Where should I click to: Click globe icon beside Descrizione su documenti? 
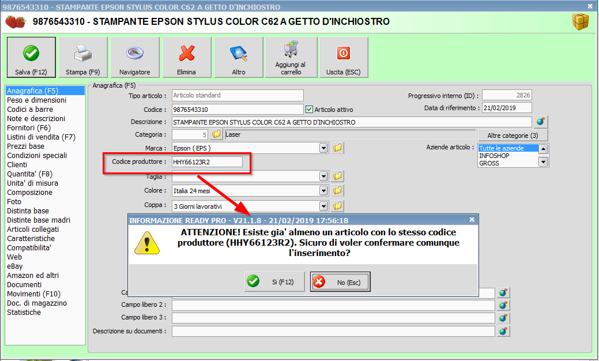(x=503, y=331)
